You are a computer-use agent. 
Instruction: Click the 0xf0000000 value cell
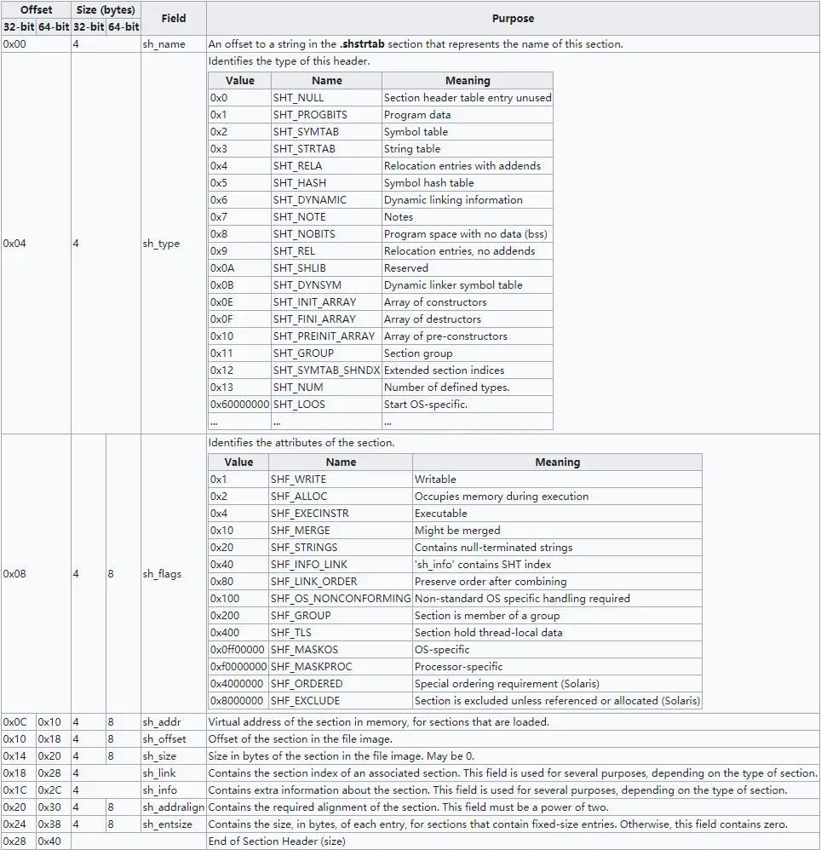238,667
